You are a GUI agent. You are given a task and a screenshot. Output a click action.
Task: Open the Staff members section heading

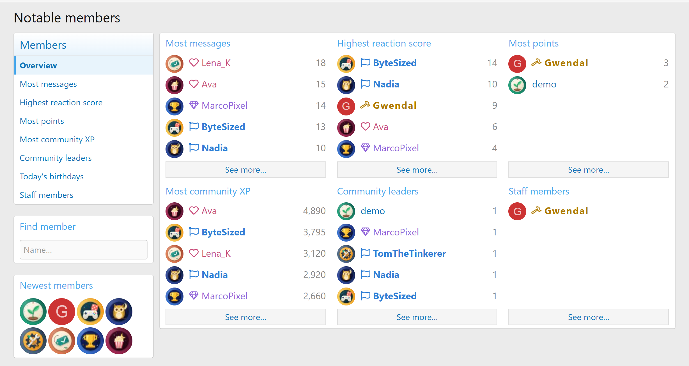(539, 191)
